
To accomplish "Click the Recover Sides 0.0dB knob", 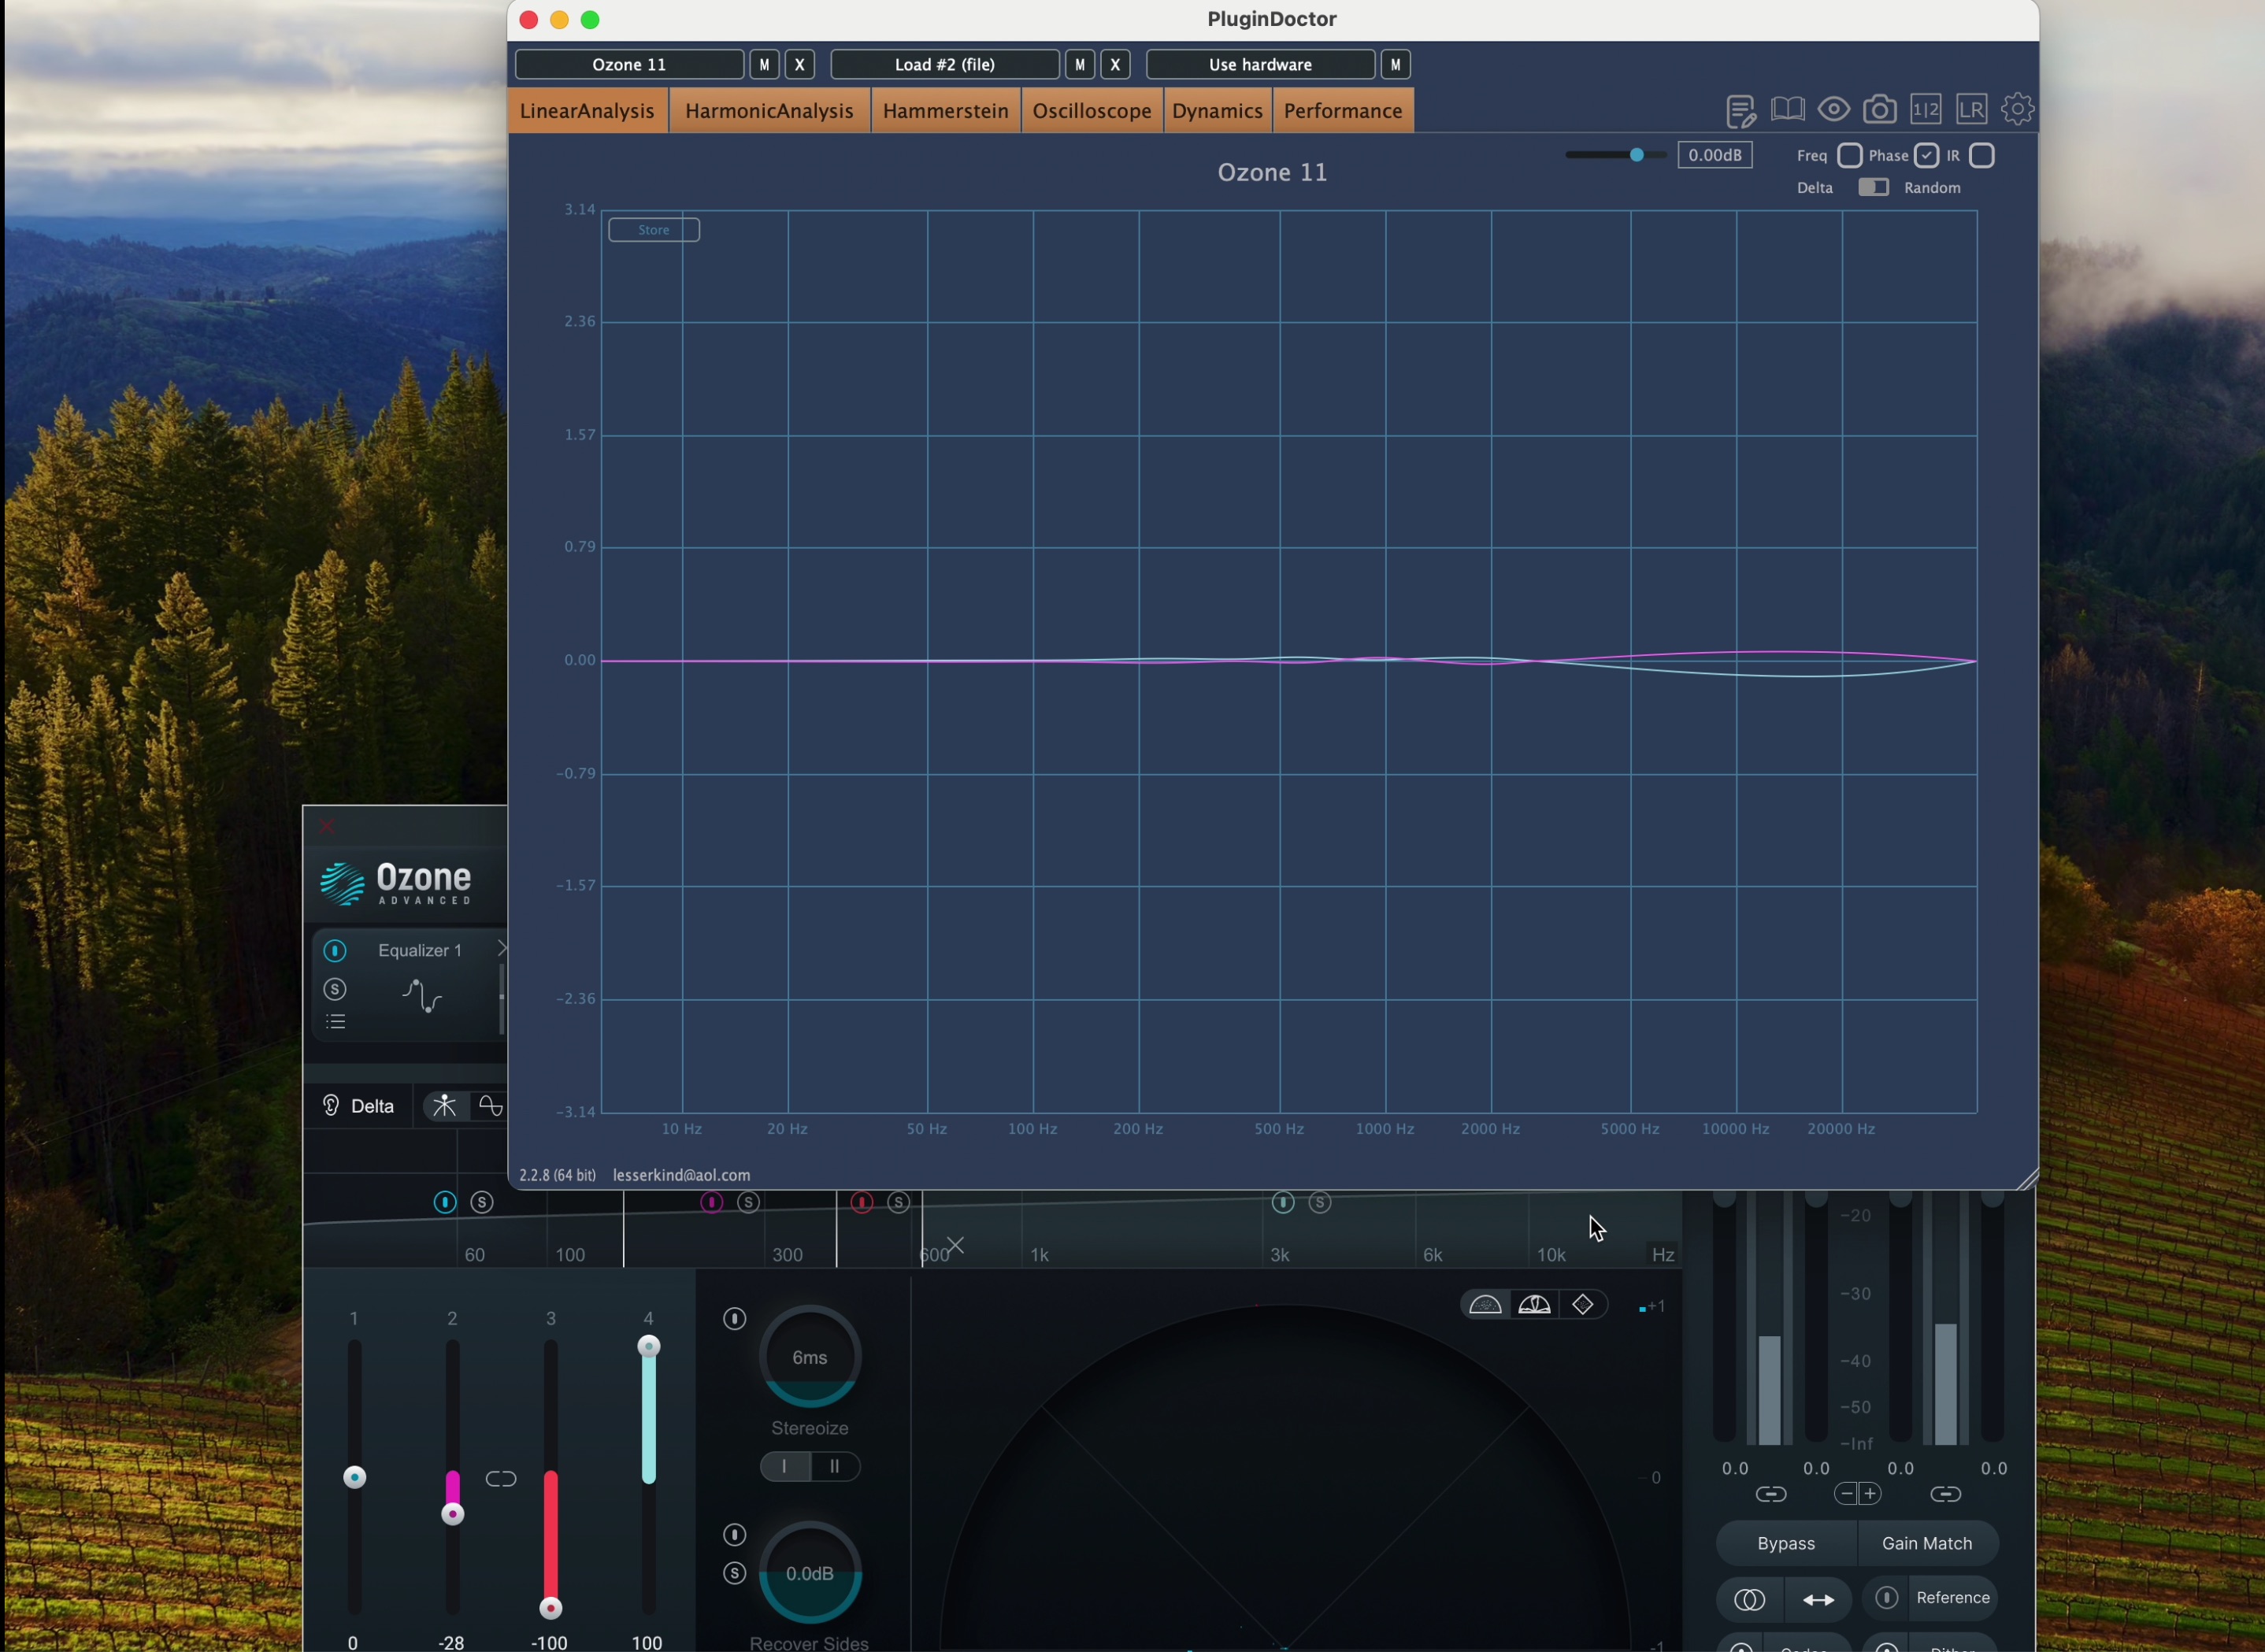I will 810,1573.
